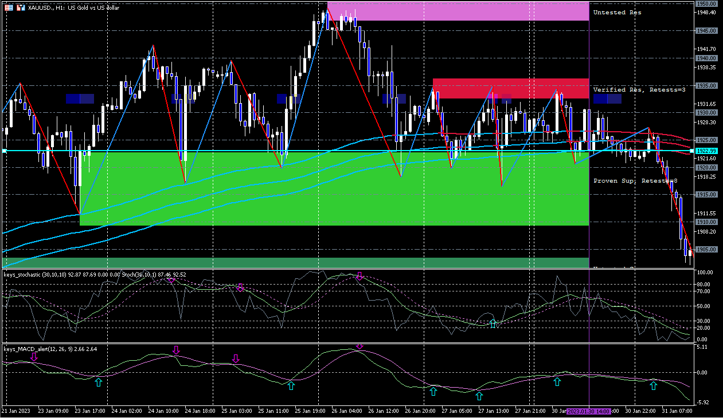Click the 'Proven Sup, Retests=8' label
The height and width of the screenshot is (418, 723).
[635, 181]
